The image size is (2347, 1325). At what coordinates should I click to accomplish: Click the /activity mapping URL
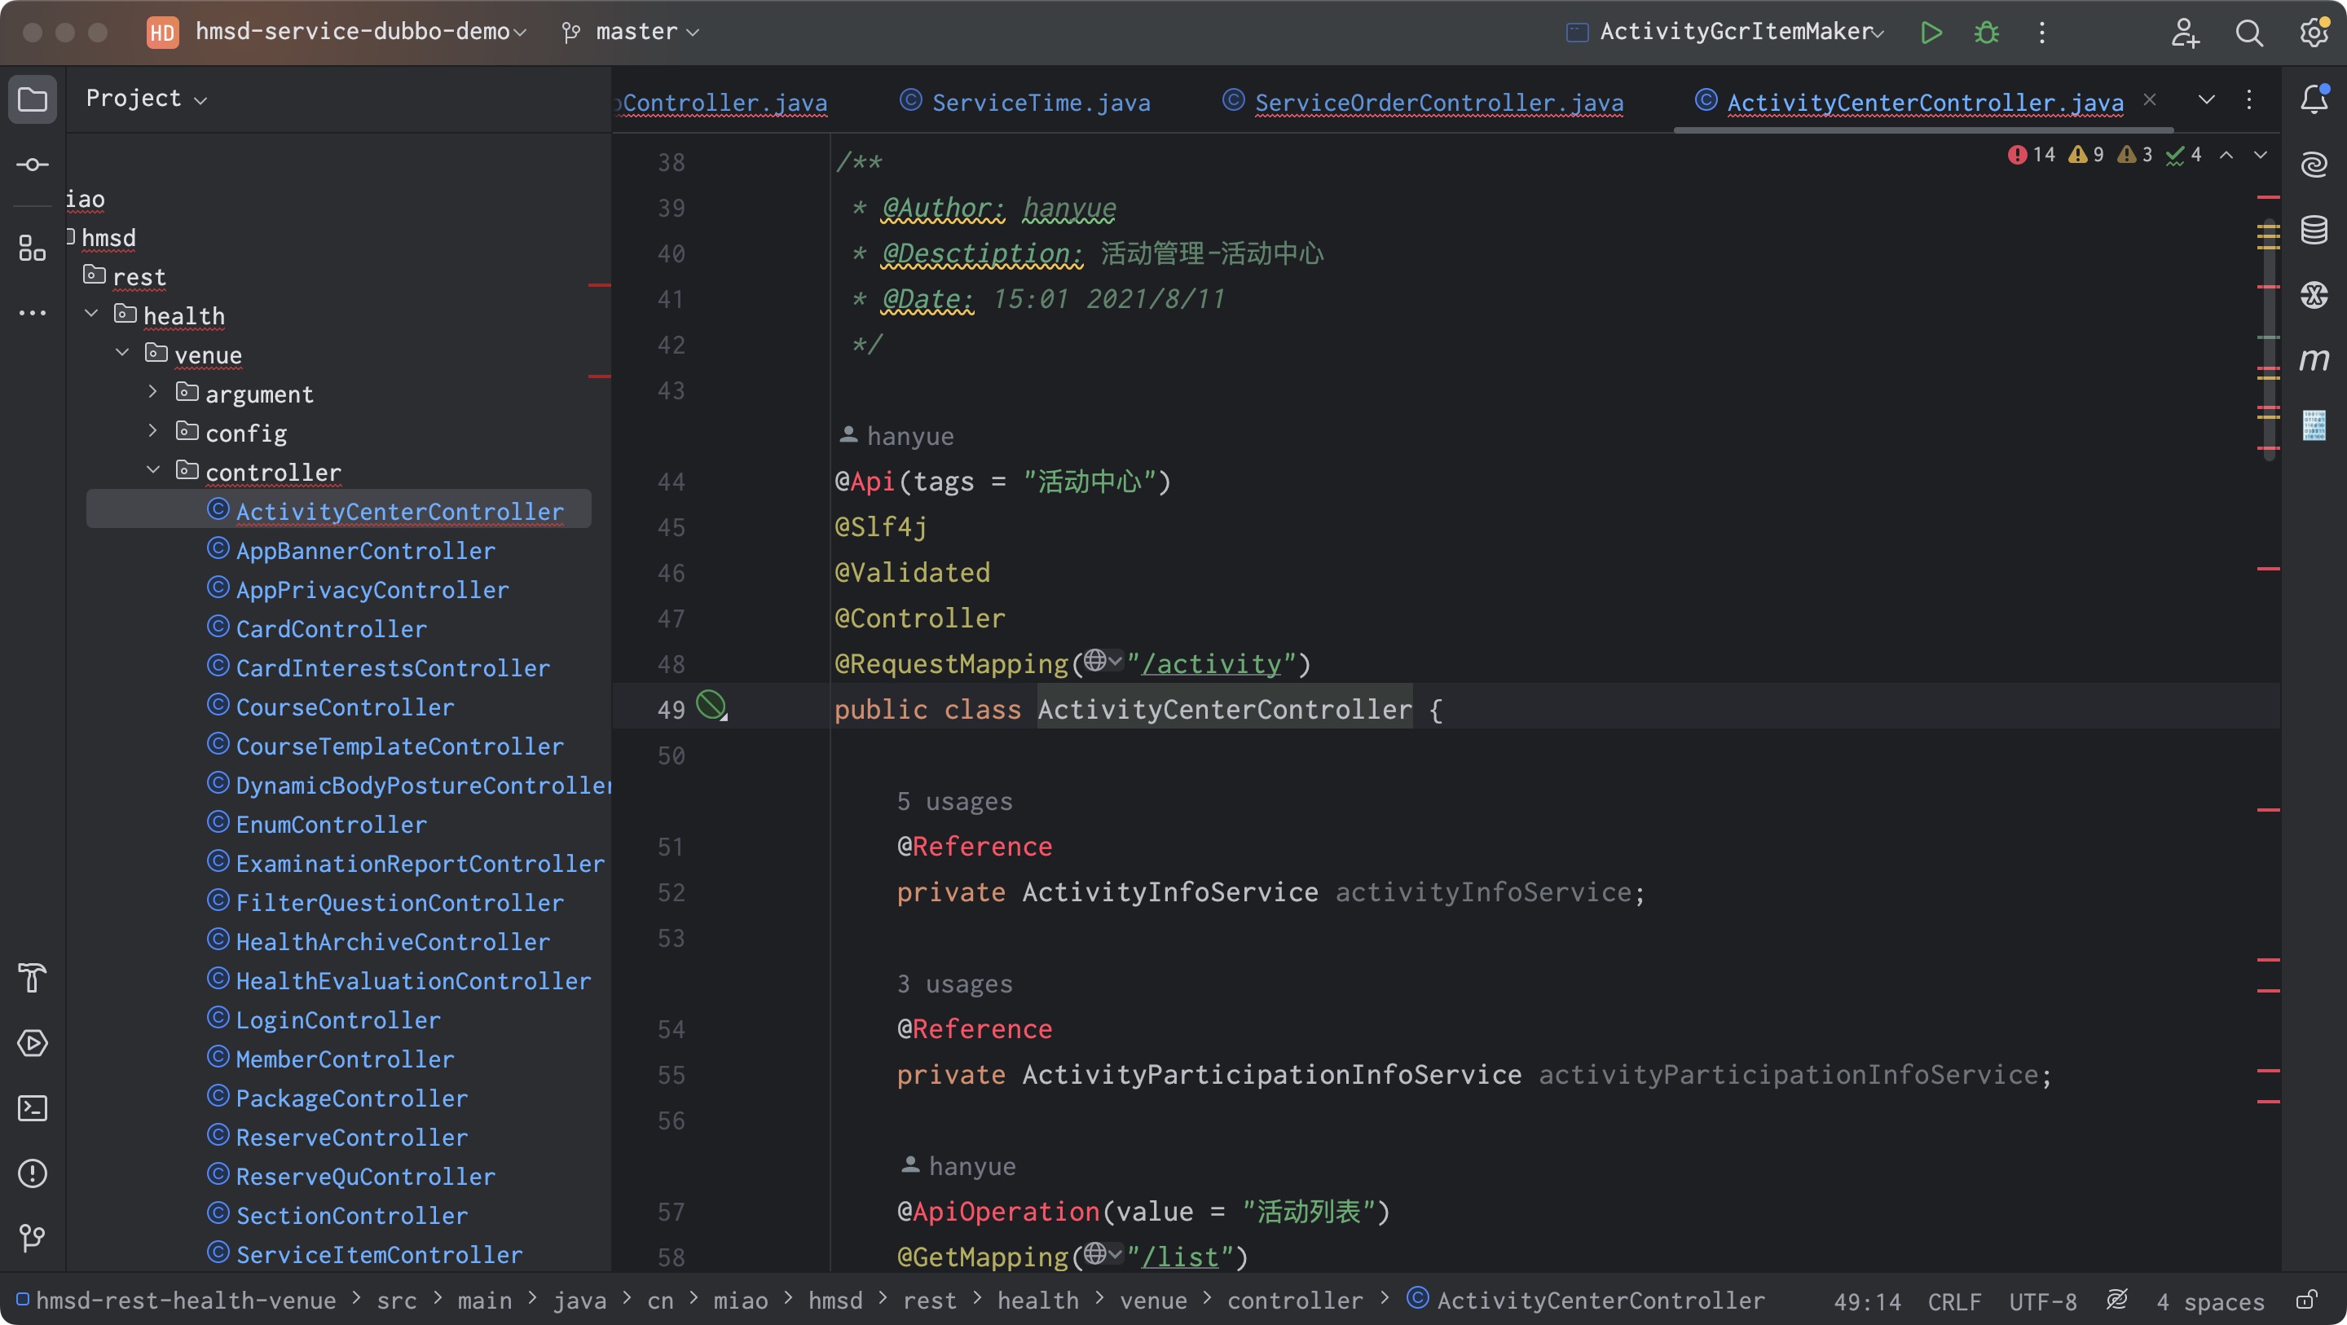point(1212,664)
